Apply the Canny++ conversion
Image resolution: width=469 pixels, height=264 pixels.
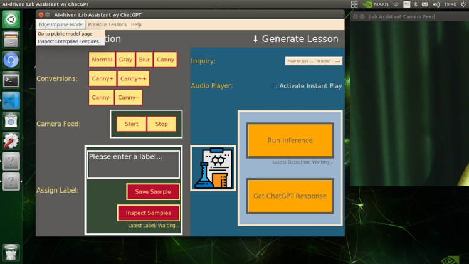pos(134,79)
